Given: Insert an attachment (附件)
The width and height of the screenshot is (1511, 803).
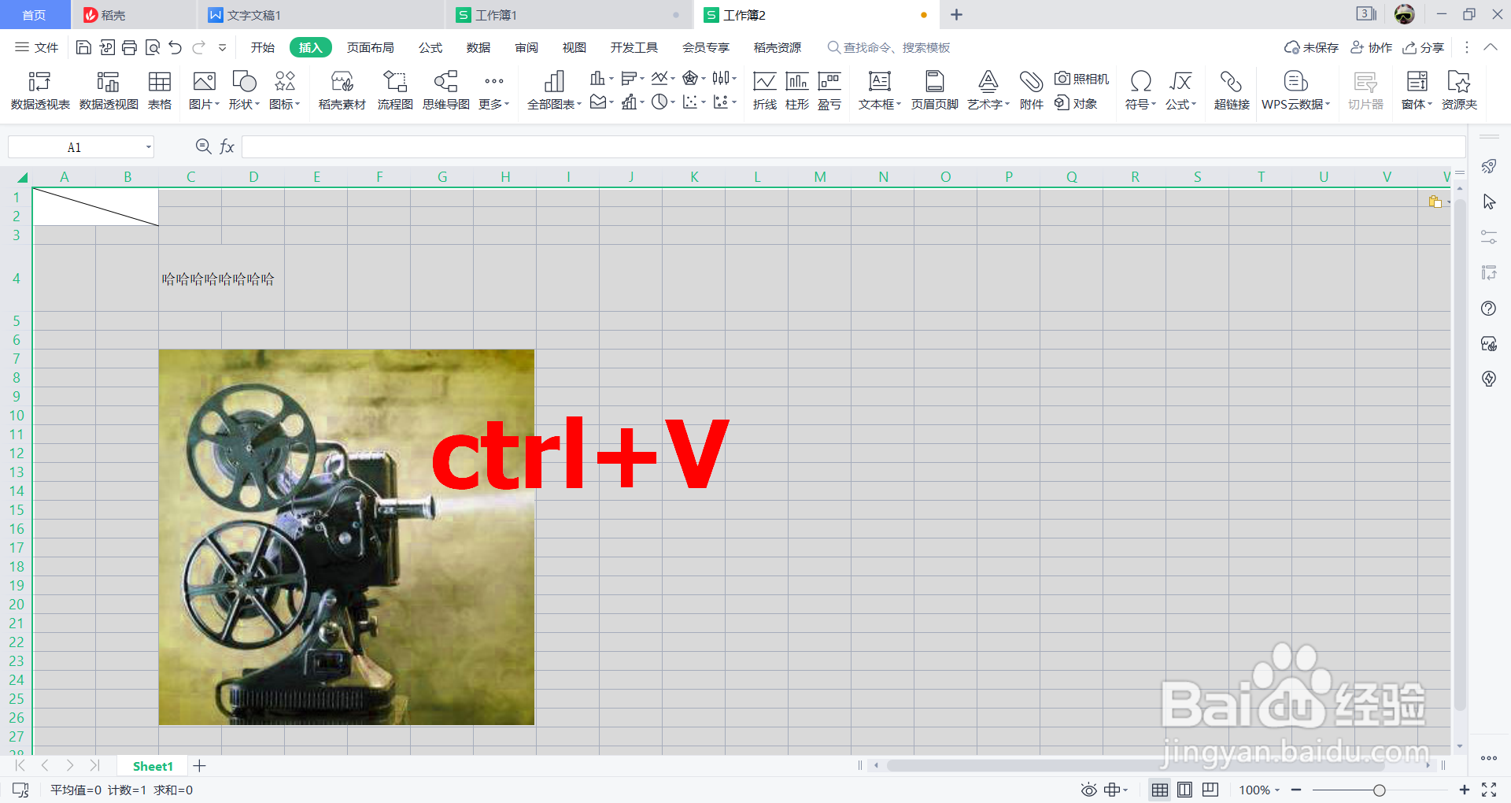Looking at the screenshot, I should [x=1032, y=90].
